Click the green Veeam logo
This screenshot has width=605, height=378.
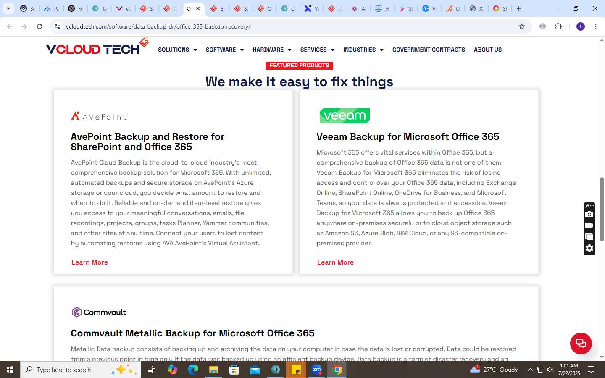pos(345,115)
